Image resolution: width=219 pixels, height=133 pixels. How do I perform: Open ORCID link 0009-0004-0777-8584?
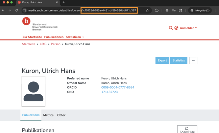tap(118, 87)
